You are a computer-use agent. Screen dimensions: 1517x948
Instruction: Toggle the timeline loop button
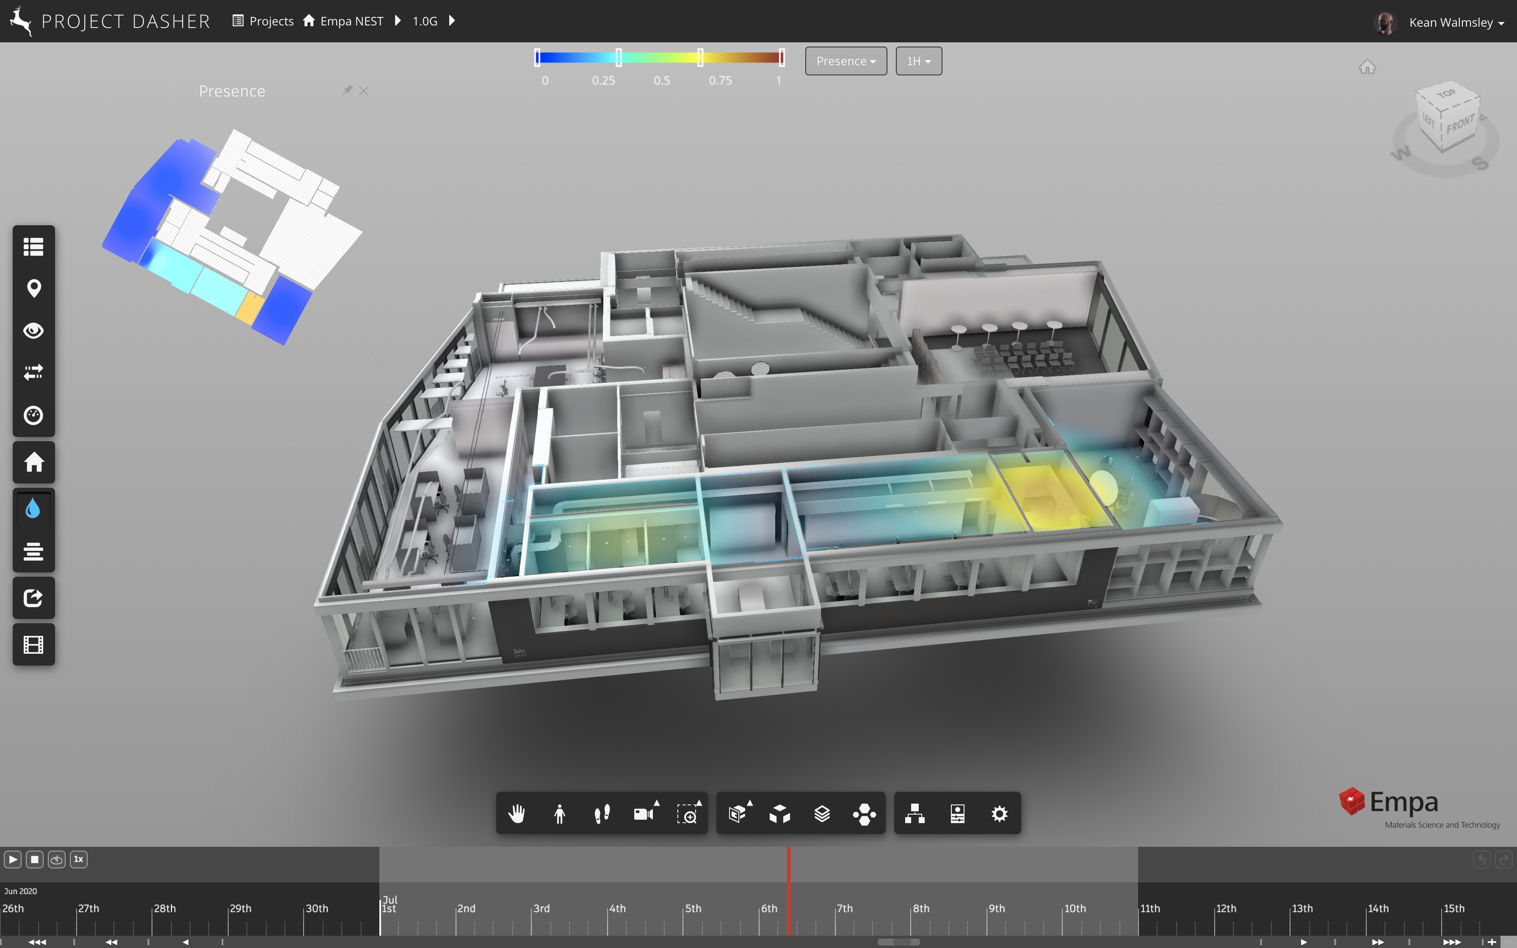pyautogui.click(x=56, y=859)
